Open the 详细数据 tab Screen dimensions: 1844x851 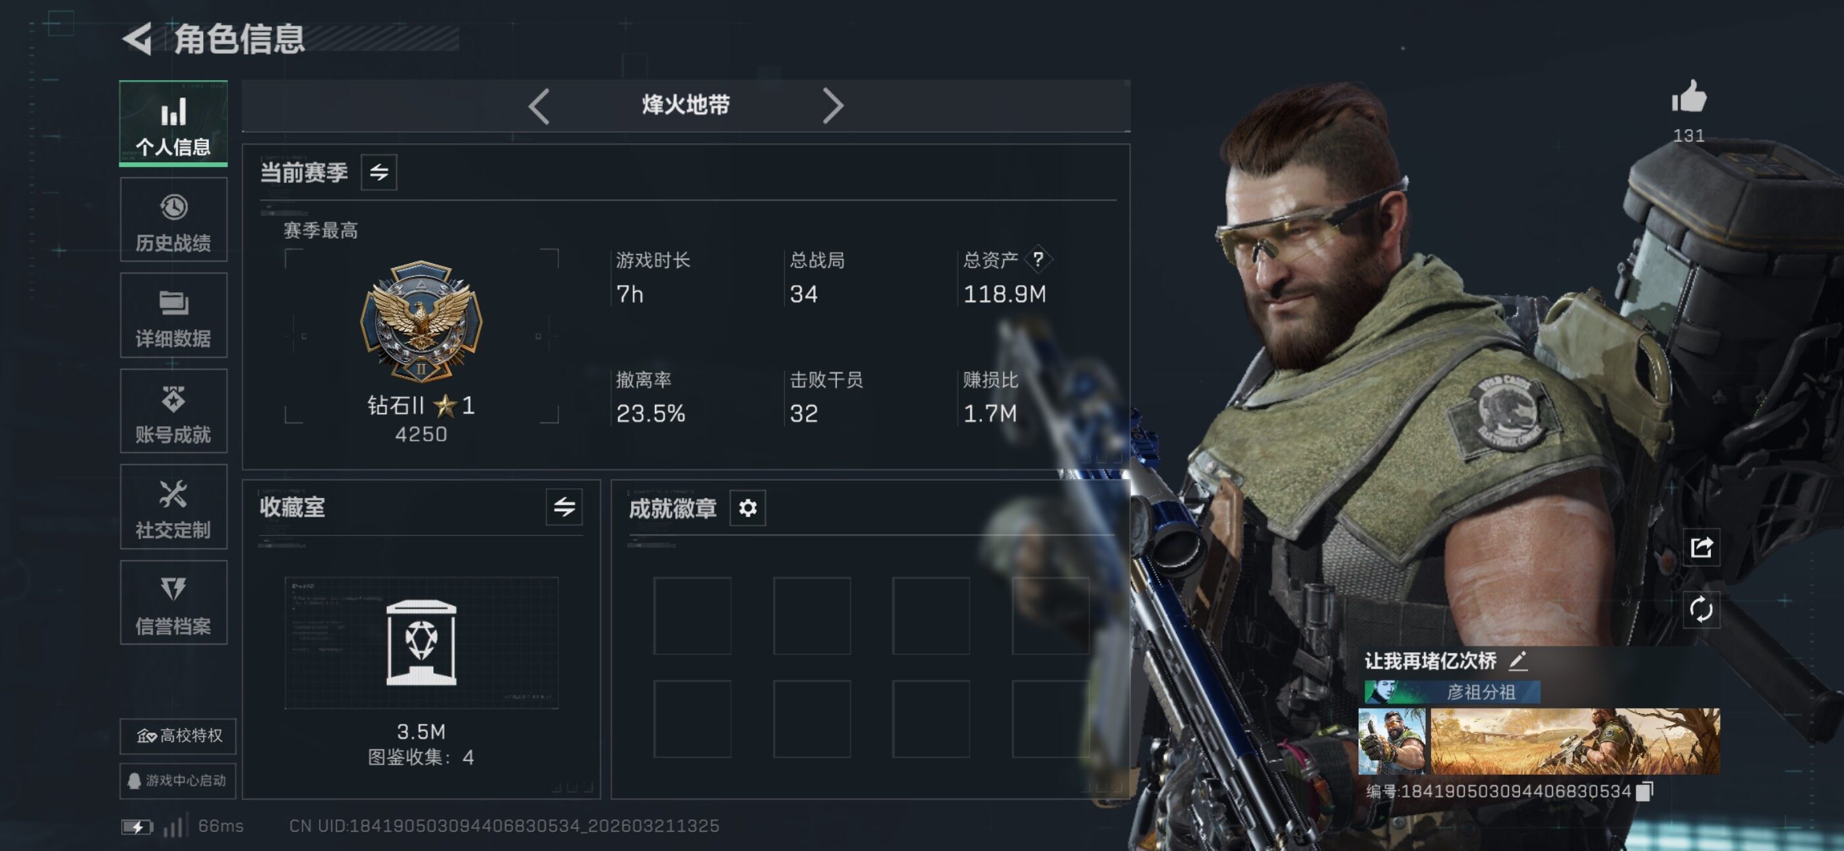point(173,315)
